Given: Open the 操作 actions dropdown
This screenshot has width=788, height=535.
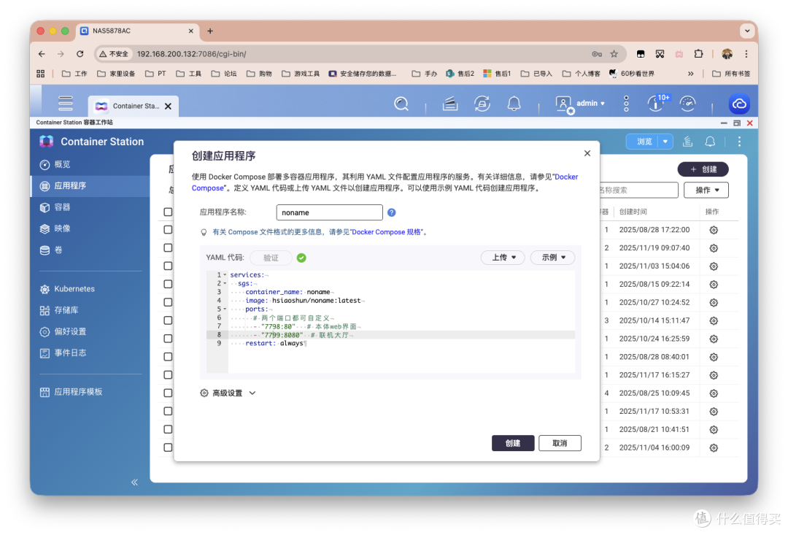Looking at the screenshot, I should pyautogui.click(x=706, y=190).
